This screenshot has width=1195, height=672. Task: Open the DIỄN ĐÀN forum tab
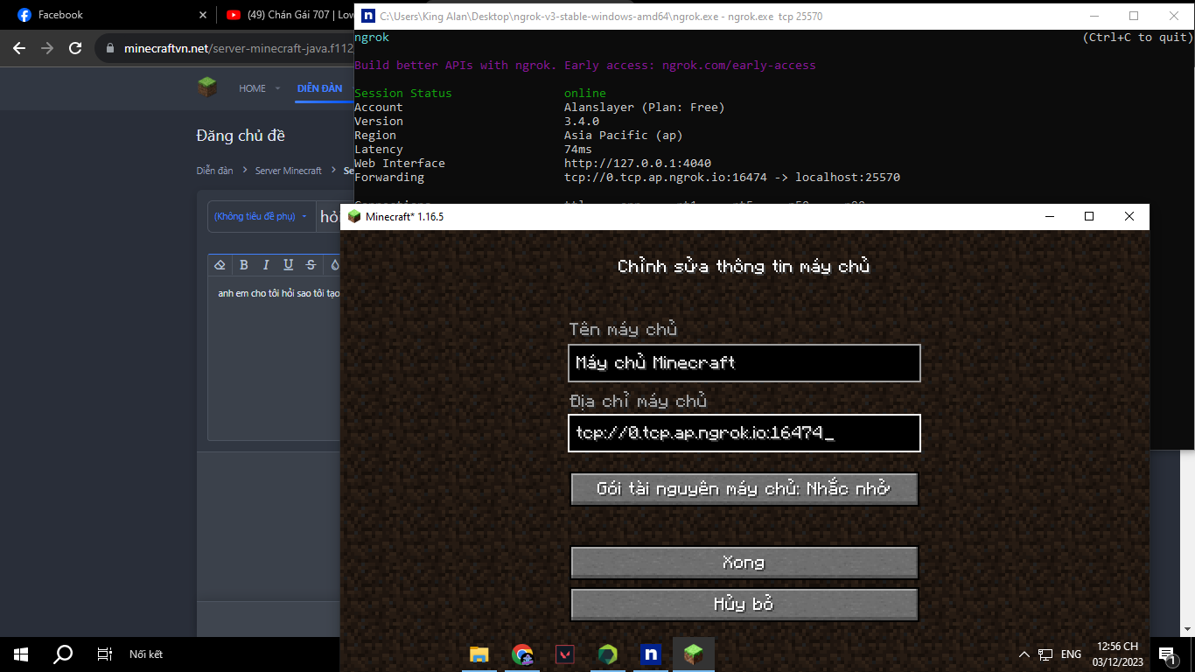[x=319, y=88]
